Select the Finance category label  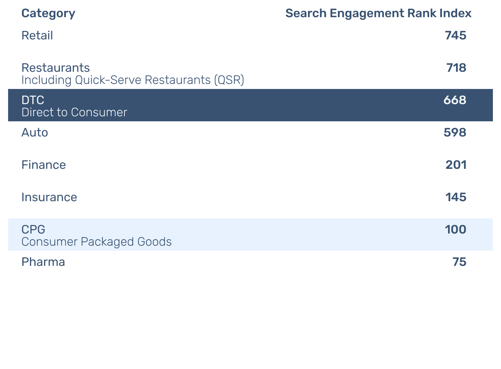click(x=44, y=165)
